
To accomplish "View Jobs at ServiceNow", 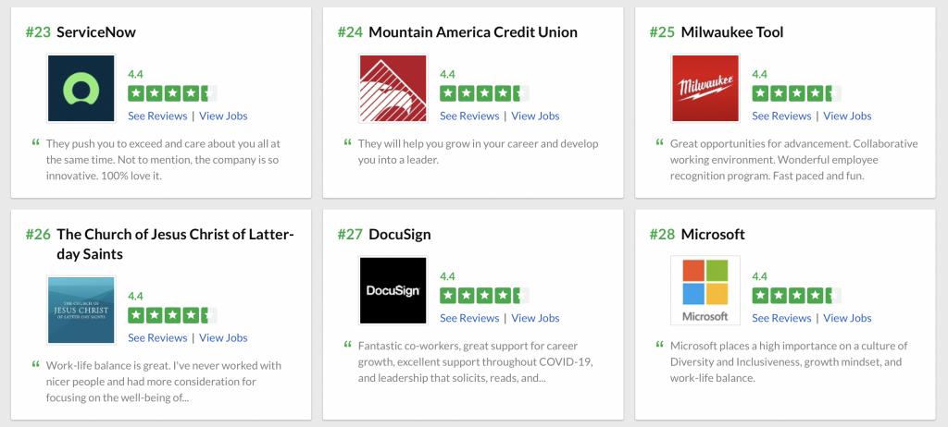I will coord(223,116).
